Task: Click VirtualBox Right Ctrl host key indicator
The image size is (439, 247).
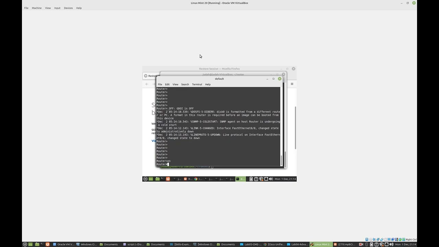Action: 411,239
